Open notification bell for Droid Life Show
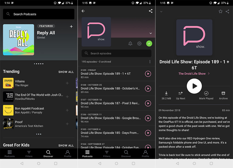This screenshot has width=233, height=168. click(130, 43)
